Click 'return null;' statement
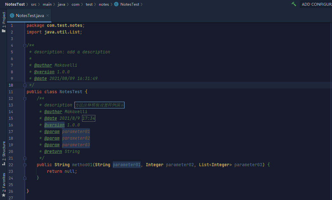The height and width of the screenshot is (200, 332). (62, 172)
